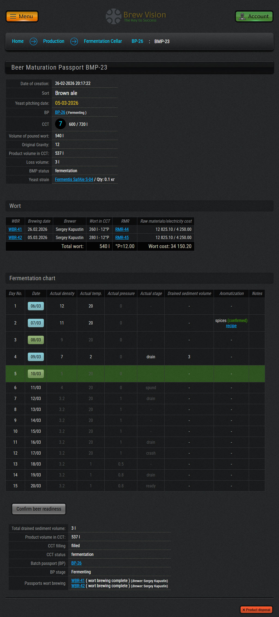Screen dimensions: 279x617
Task: Open the spices recipe link
Action: click(231, 326)
